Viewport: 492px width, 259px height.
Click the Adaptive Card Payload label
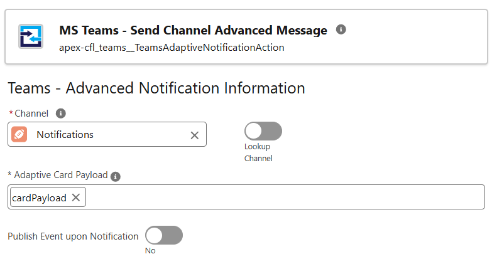pyautogui.click(x=60, y=175)
